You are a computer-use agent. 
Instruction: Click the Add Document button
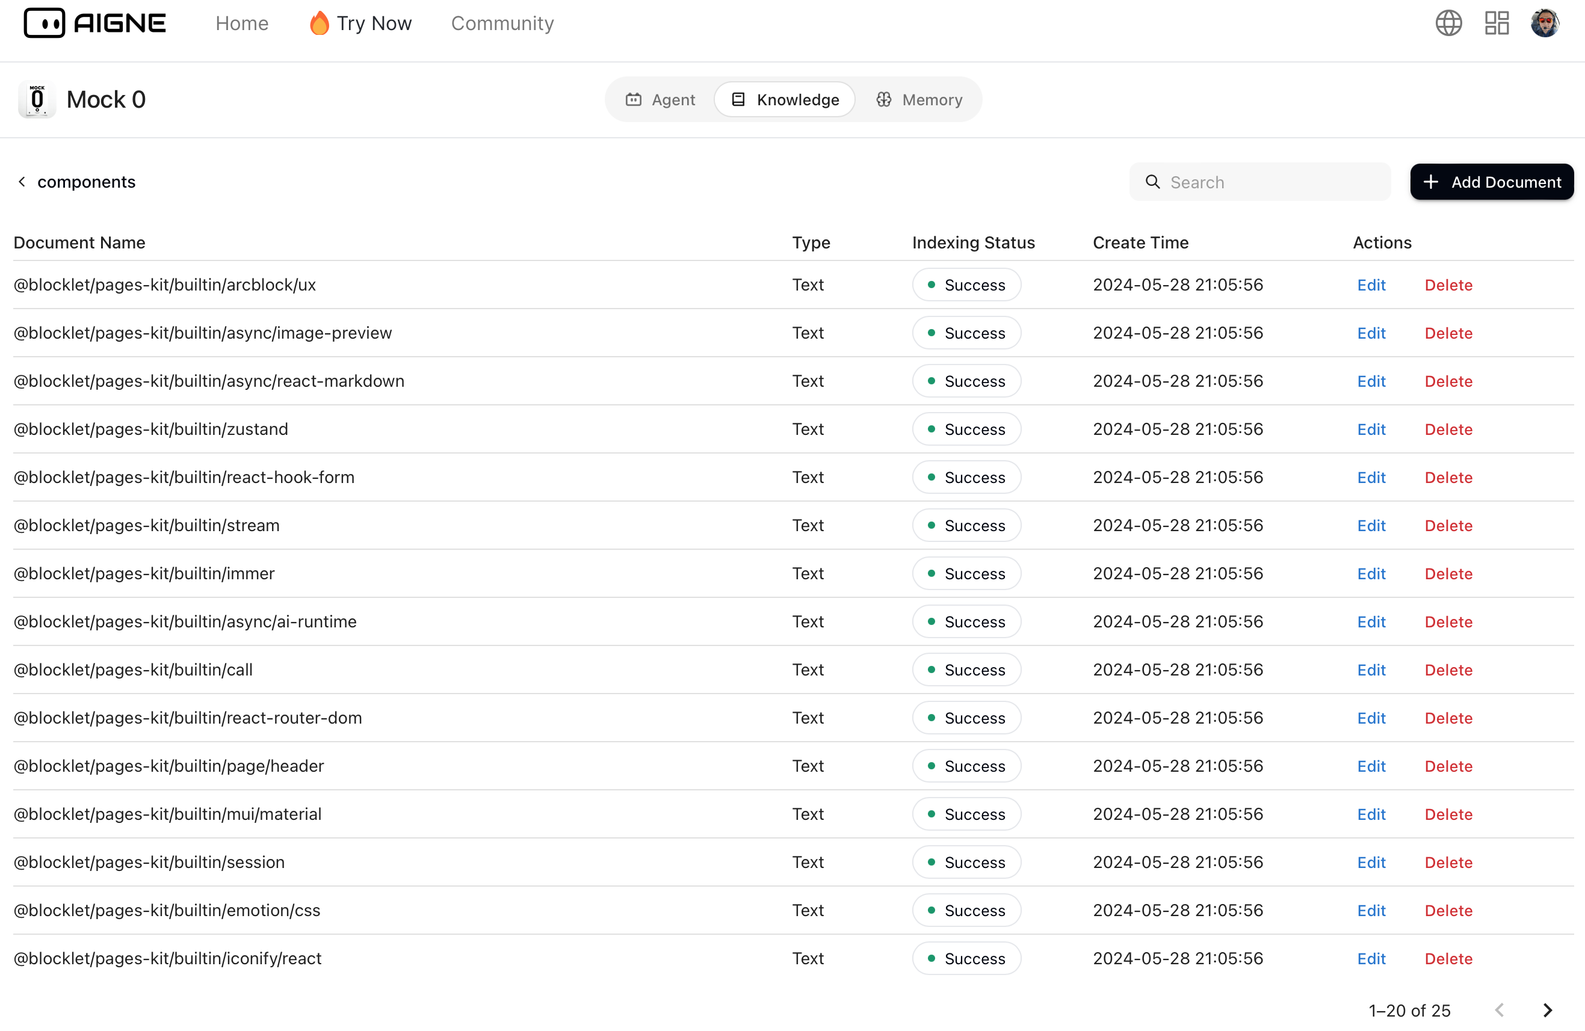click(1491, 182)
